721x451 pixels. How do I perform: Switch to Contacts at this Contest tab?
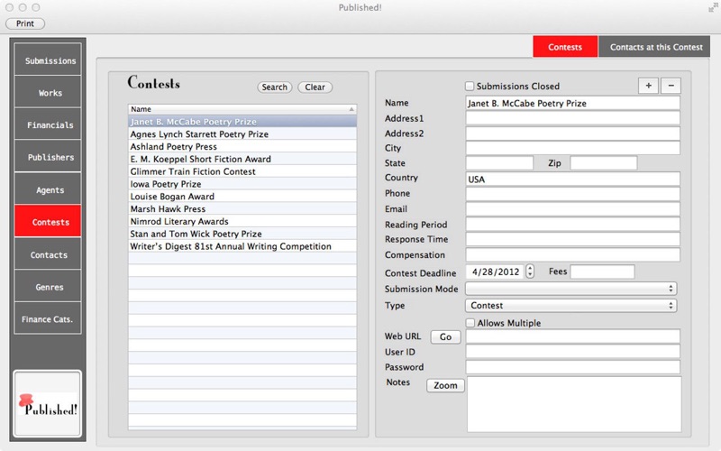pos(654,47)
